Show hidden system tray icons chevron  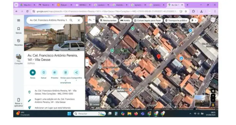coord(190,114)
